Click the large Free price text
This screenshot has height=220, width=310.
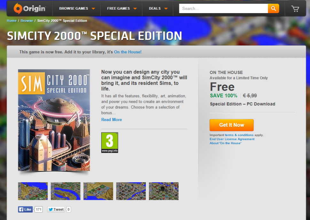coord(222,87)
